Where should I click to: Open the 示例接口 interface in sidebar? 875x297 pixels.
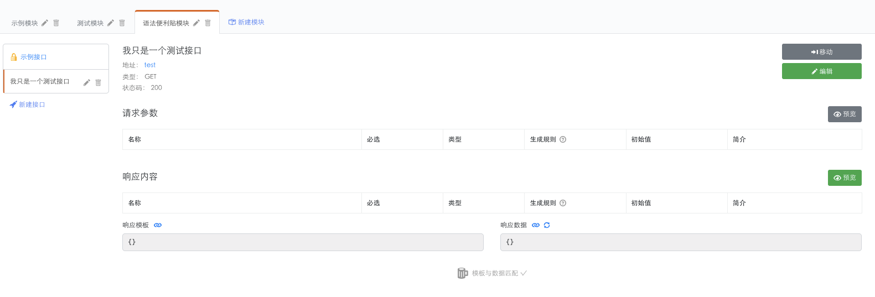[x=34, y=57]
